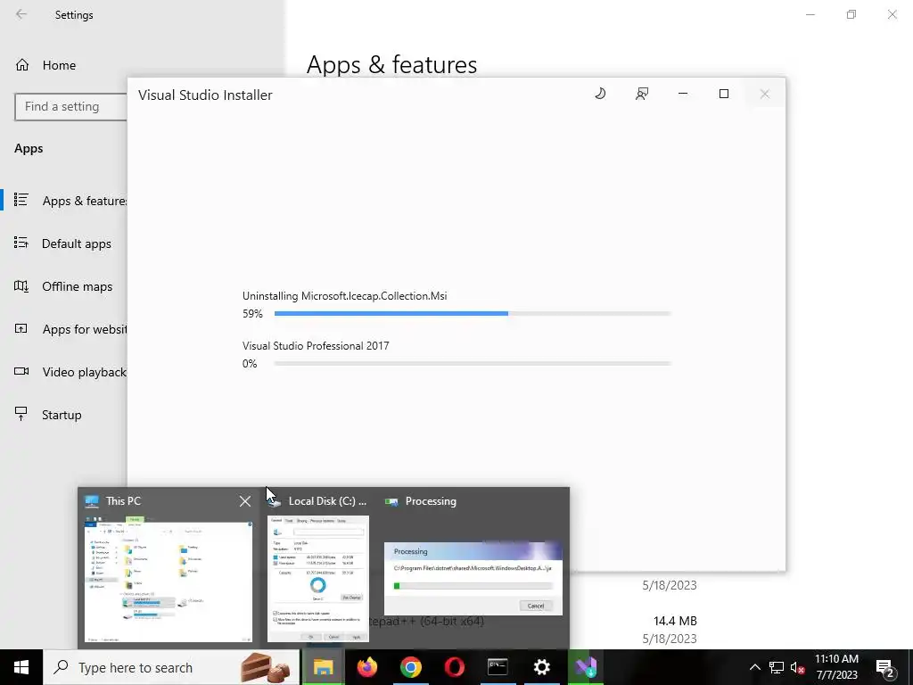The image size is (913, 685).
Task: Select the Local Disk (C:) properties thumbnail
Action: [x=318, y=578]
